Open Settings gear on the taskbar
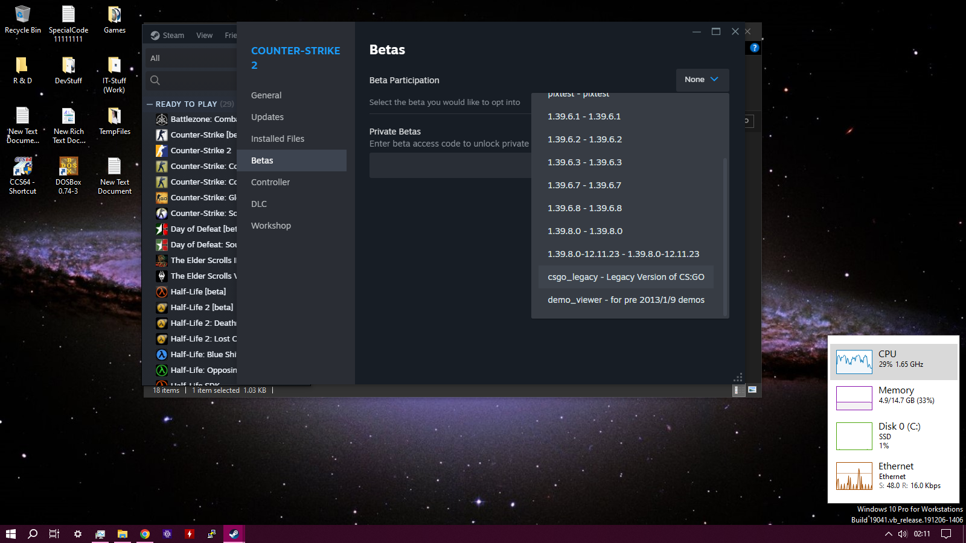The image size is (966, 543). 78,534
